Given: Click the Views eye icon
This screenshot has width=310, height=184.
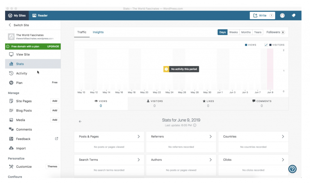Looking at the screenshot, I should tap(96, 101).
